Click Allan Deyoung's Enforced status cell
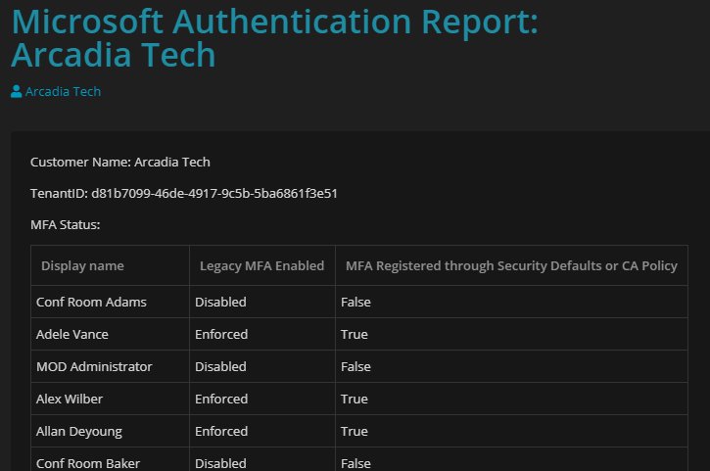Screen dimensions: 710x471 pyautogui.click(x=221, y=431)
